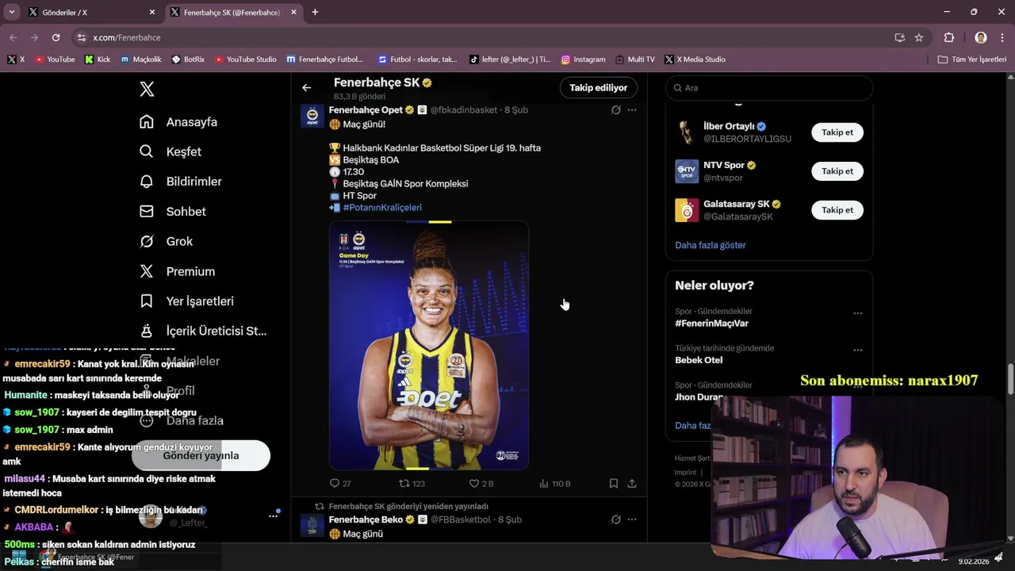Open Yer İşaretleri bookmark icon in sidebar

coord(147,301)
